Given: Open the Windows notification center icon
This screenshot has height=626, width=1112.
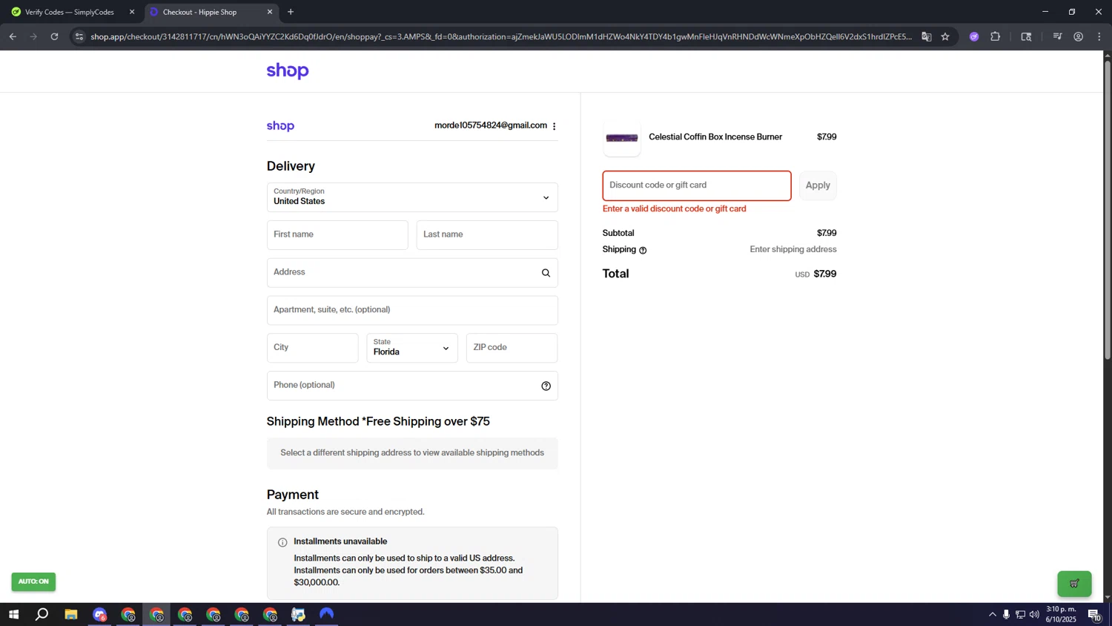Looking at the screenshot, I should pyautogui.click(x=1094, y=614).
